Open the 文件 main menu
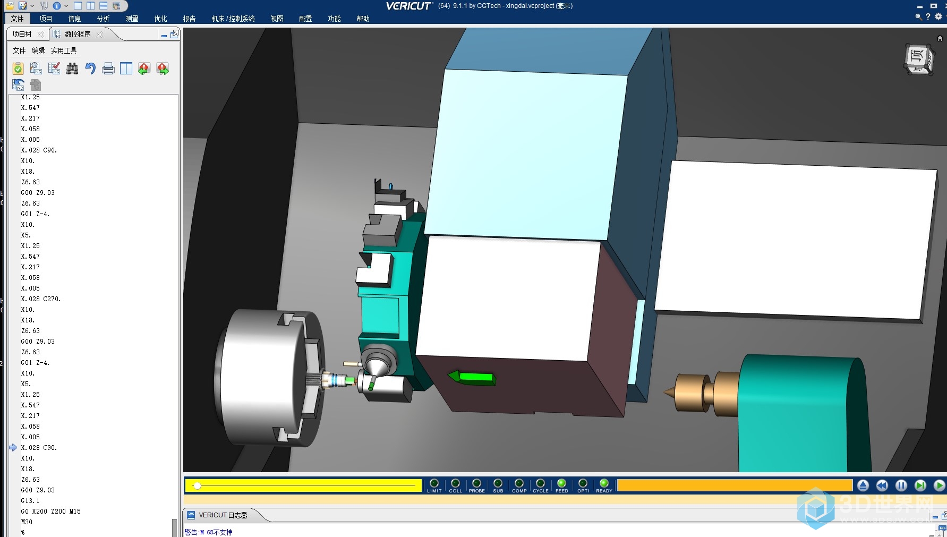This screenshot has width=947, height=537. (x=18, y=19)
